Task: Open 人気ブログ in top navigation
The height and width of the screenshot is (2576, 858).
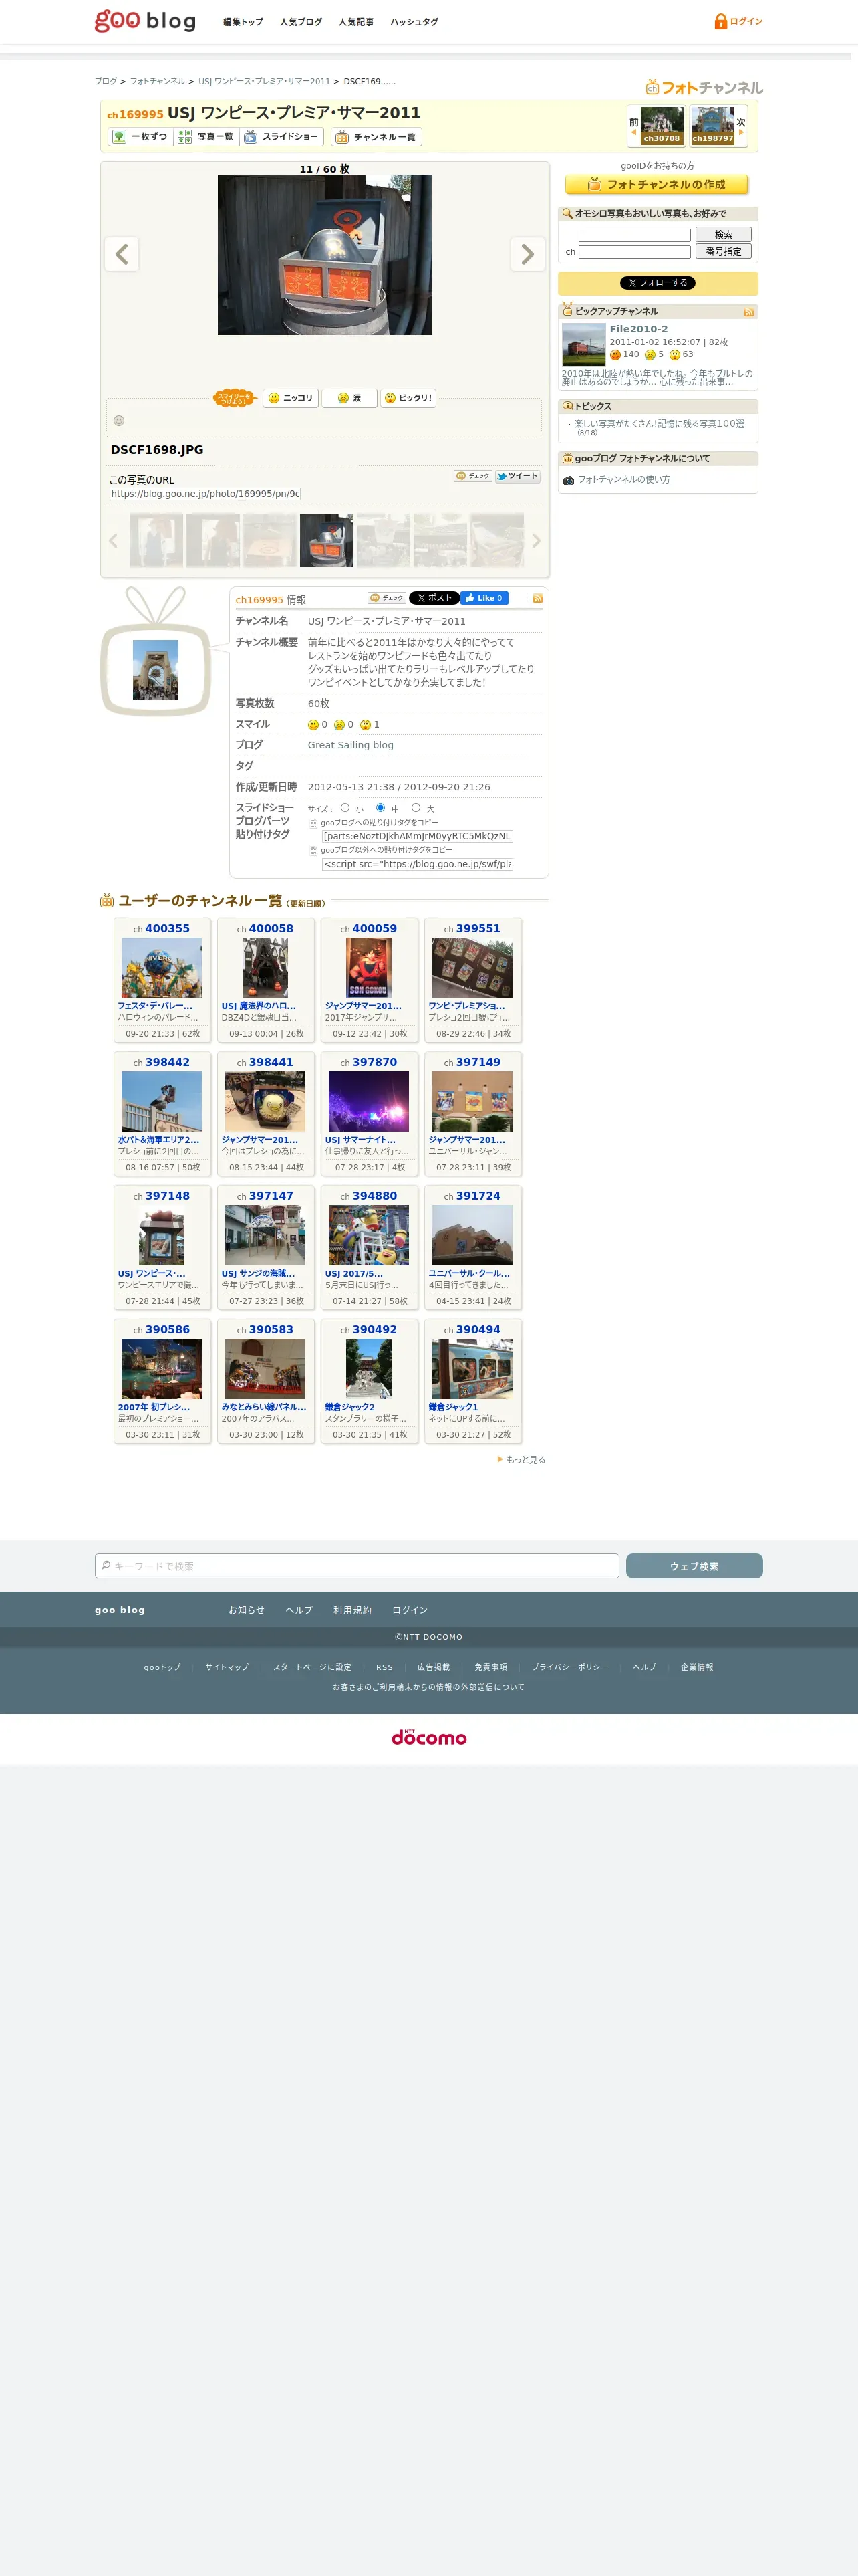Action: tap(301, 22)
